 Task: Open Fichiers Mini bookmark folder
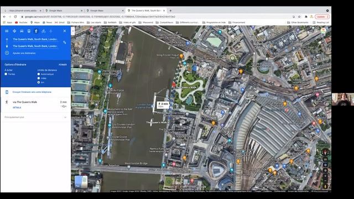(x=76, y=23)
